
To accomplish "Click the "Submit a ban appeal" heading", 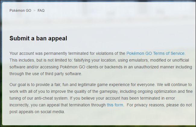I will click(38, 38).
